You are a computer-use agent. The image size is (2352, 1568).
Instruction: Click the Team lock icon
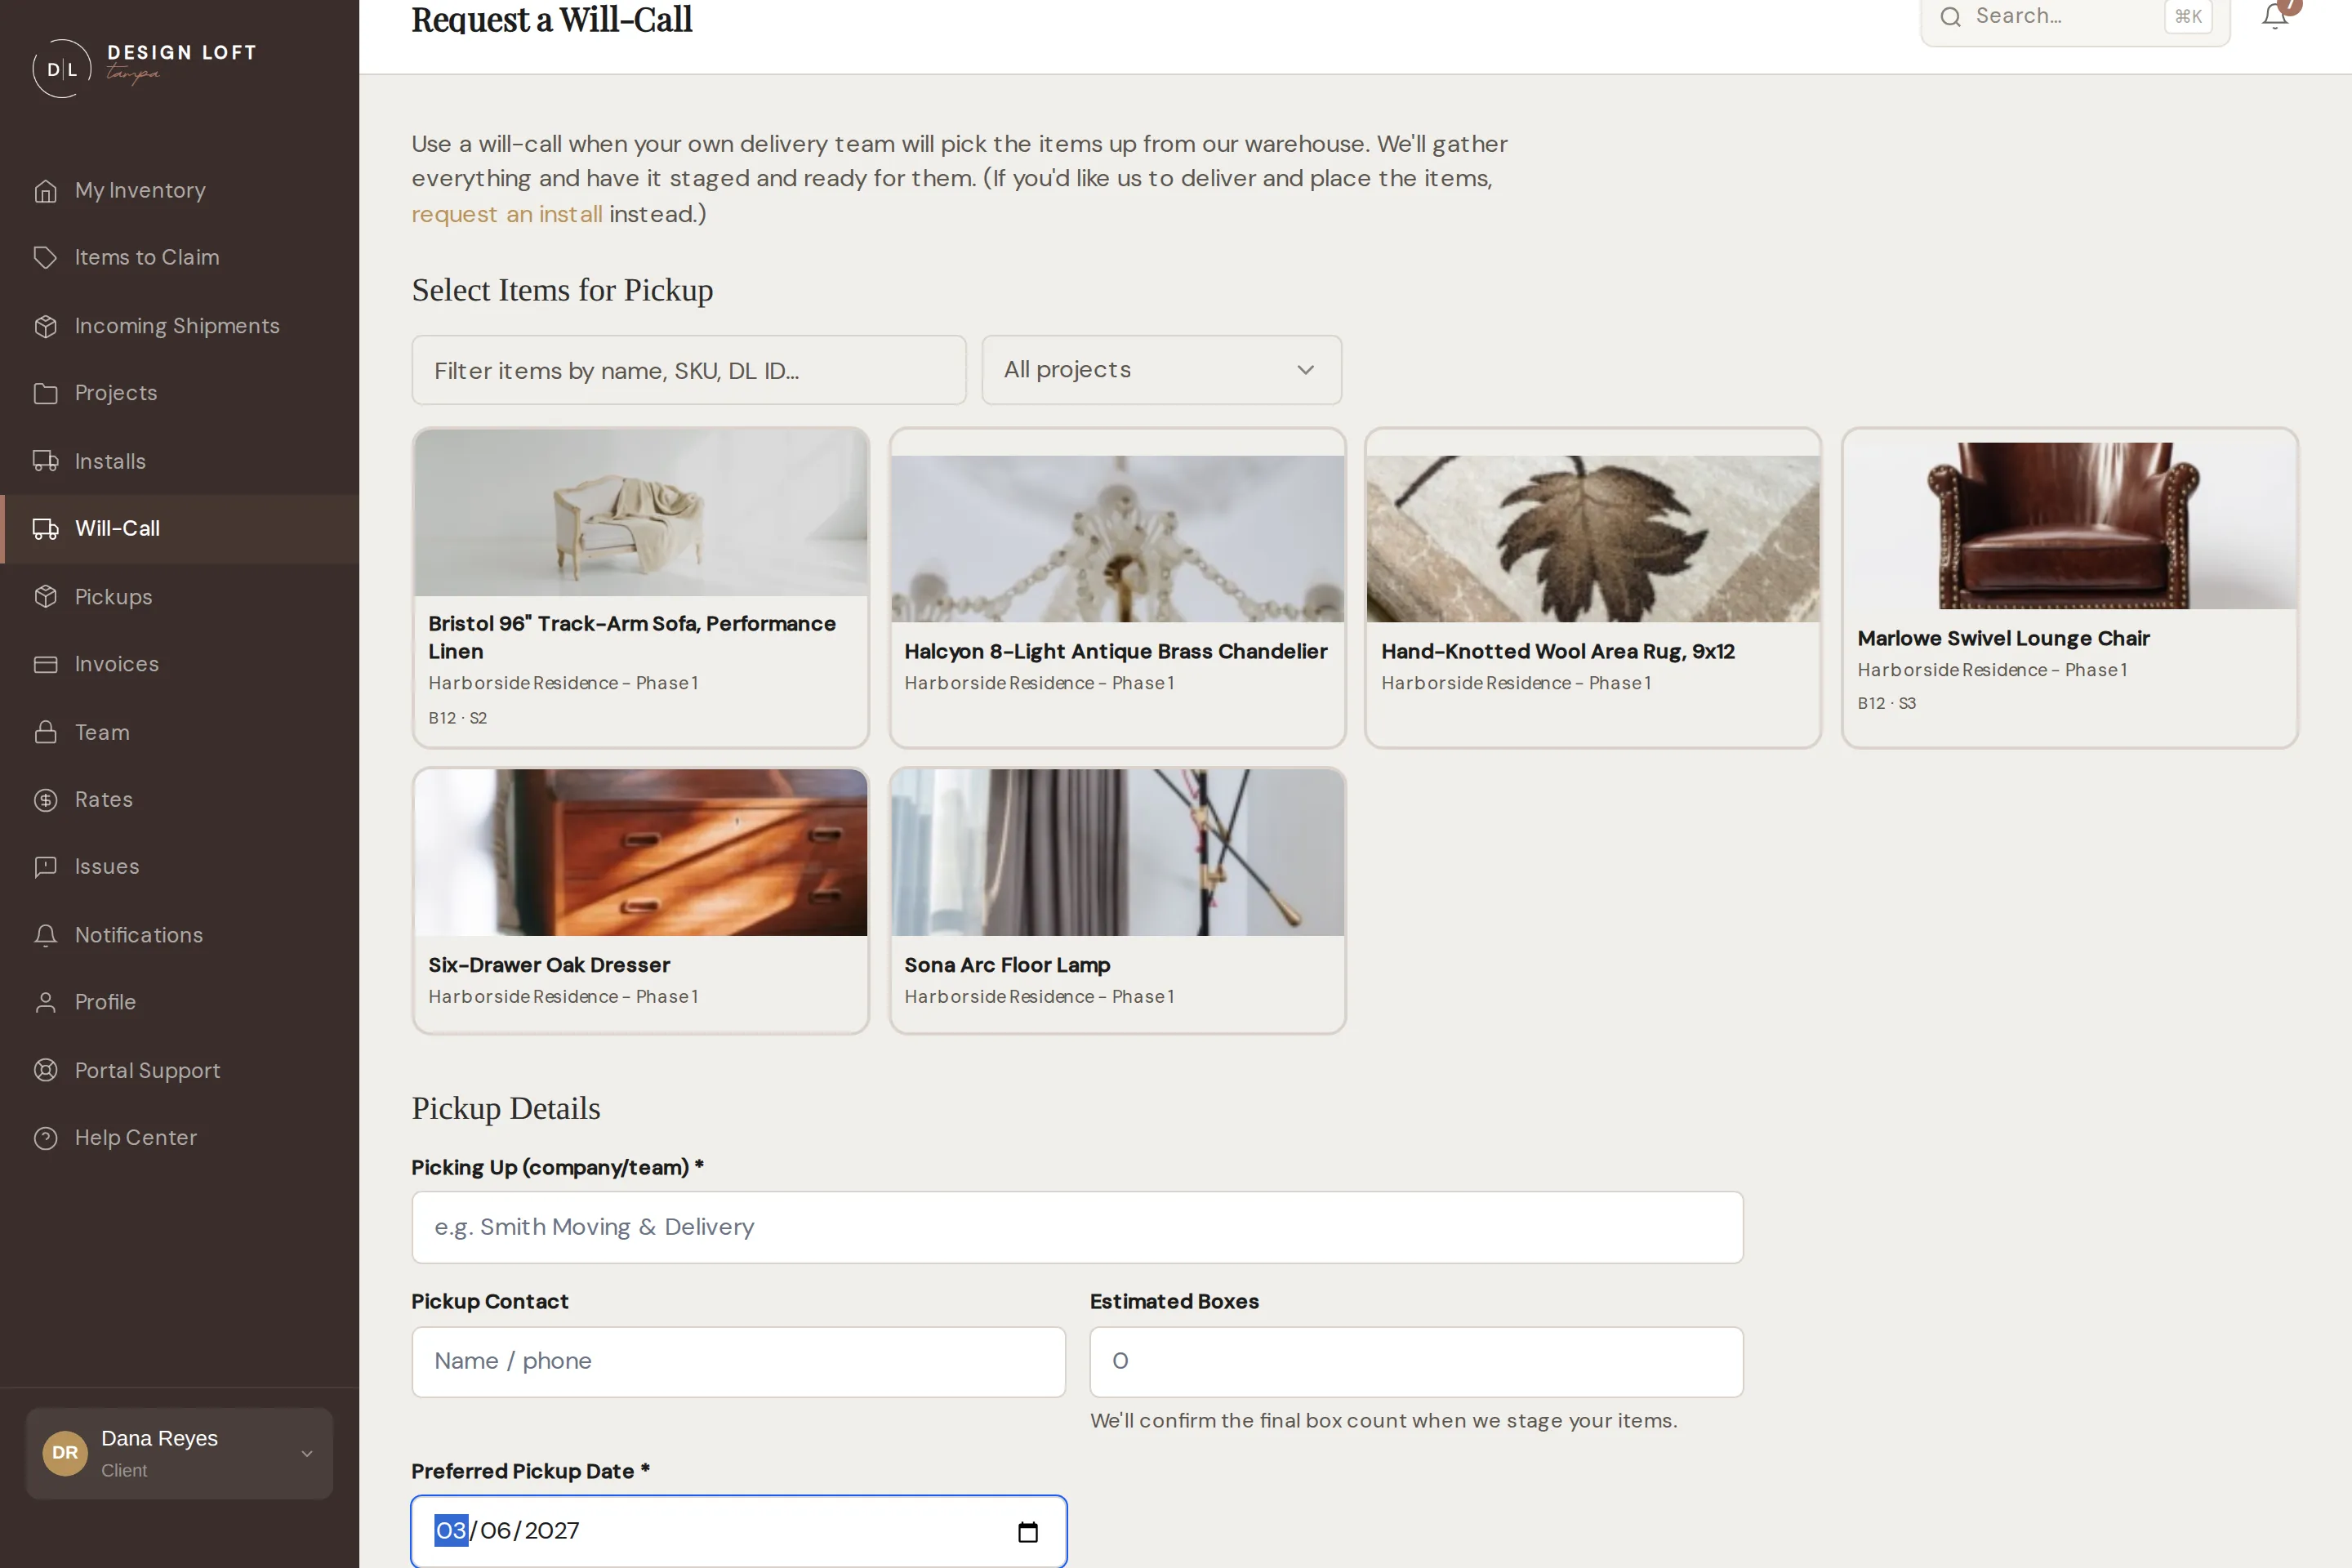point(45,732)
